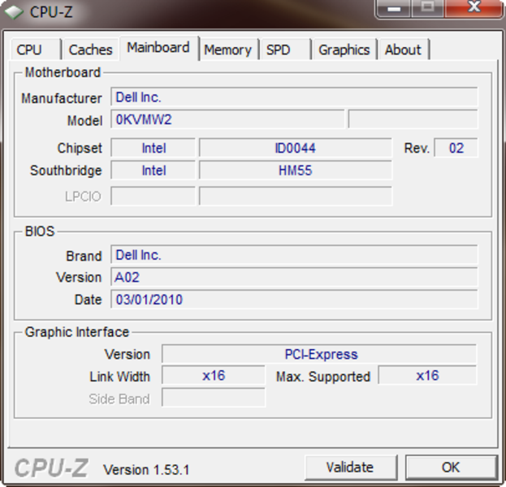Click the CPU-Z app icon in title bar
506x487 pixels.
coord(14,12)
